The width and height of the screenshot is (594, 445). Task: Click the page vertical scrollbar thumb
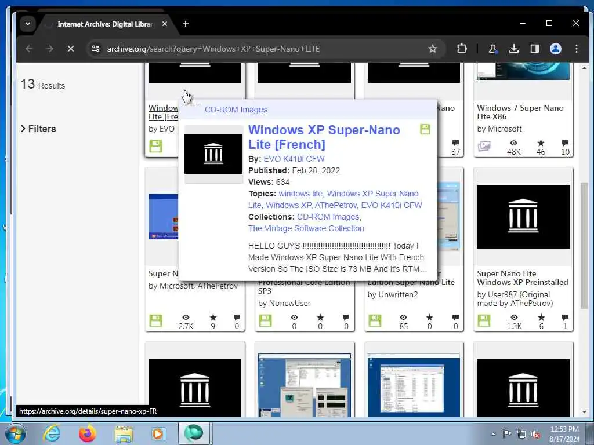585,246
